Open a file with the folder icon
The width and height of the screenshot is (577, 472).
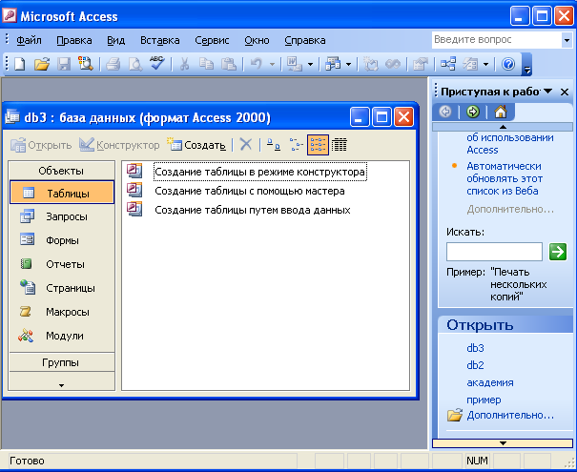click(x=42, y=65)
